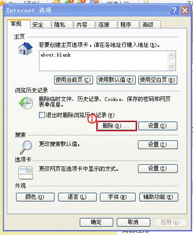Enable 退出时删除浏览历史记录 checkbox
Viewport: 193px width, 235px height.
click(x=42, y=115)
